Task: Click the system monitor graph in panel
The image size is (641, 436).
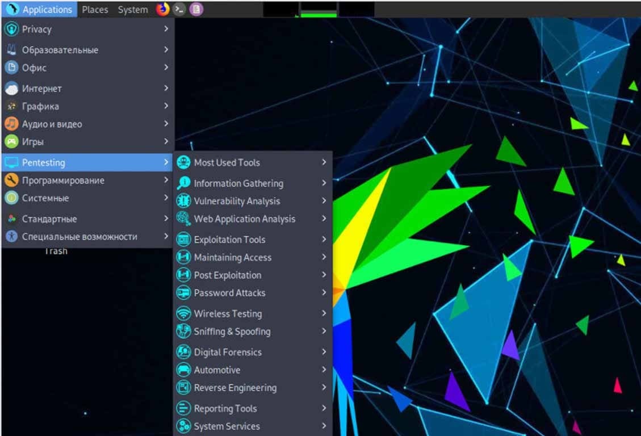Action: tap(318, 9)
